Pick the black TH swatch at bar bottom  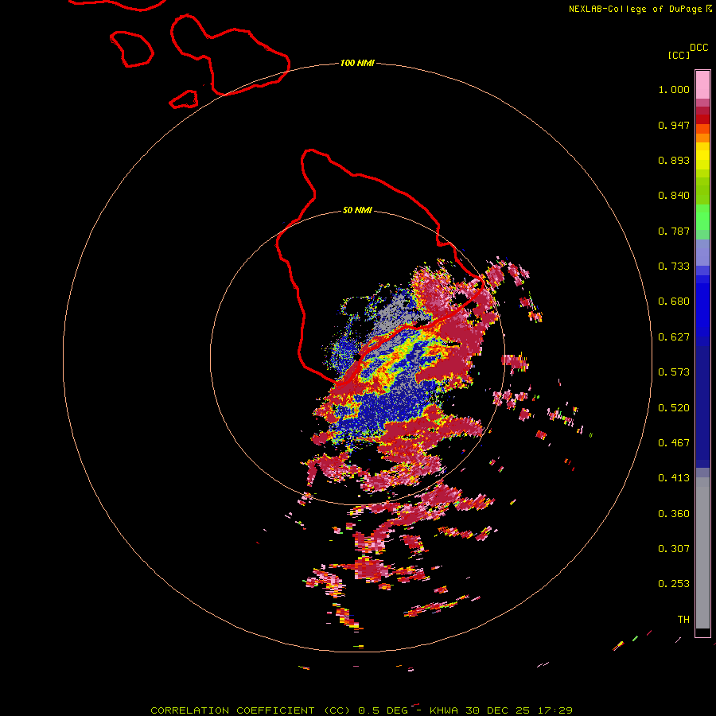pos(702,632)
